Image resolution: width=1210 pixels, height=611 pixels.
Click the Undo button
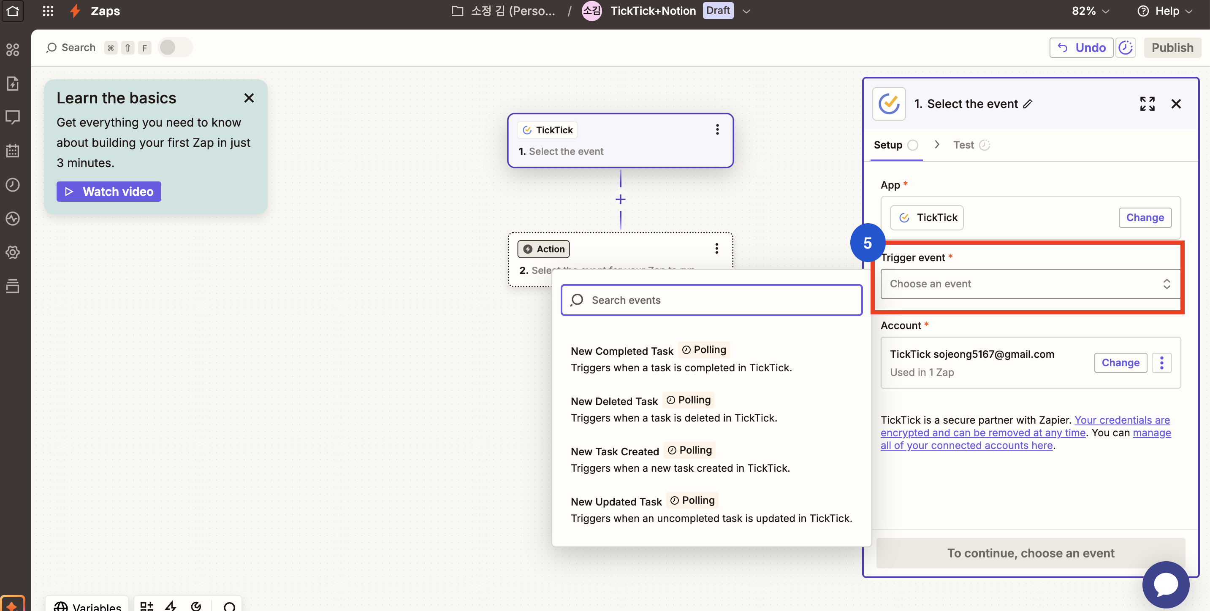(x=1081, y=47)
